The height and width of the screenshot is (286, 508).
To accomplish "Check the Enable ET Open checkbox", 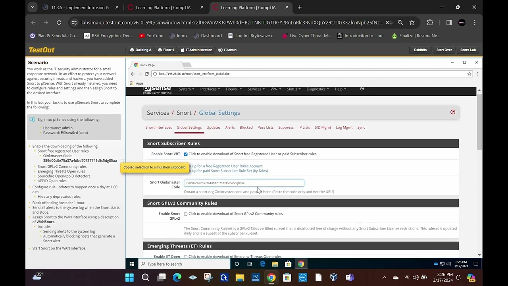I will [x=185, y=257].
